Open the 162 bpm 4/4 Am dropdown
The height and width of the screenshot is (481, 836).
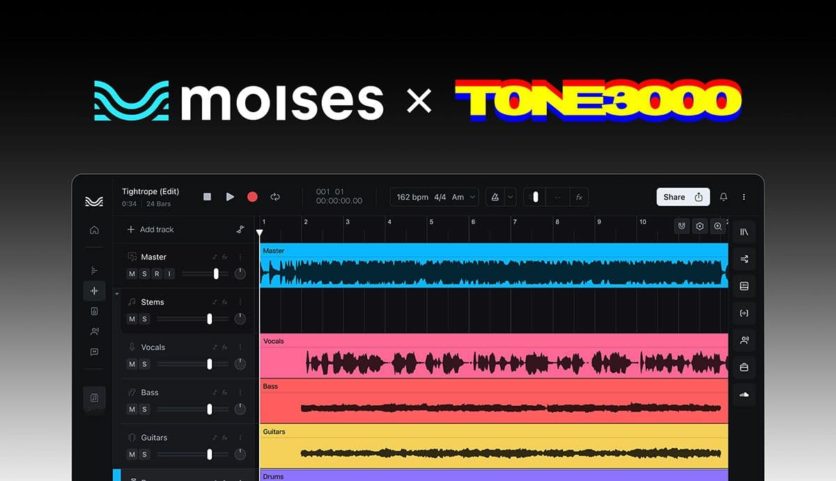[x=434, y=197]
